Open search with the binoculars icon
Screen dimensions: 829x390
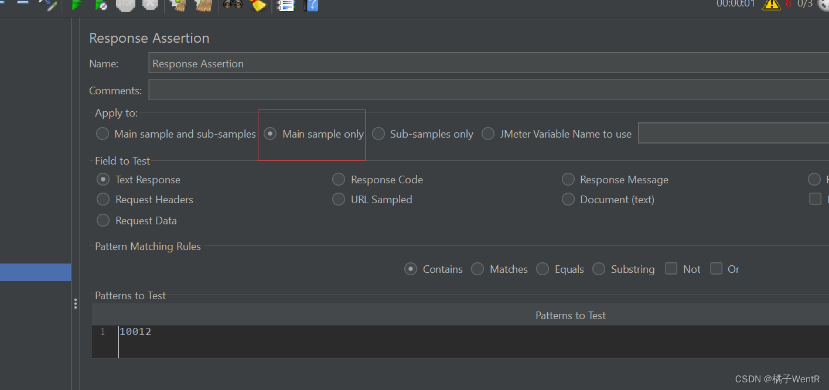tap(232, 6)
